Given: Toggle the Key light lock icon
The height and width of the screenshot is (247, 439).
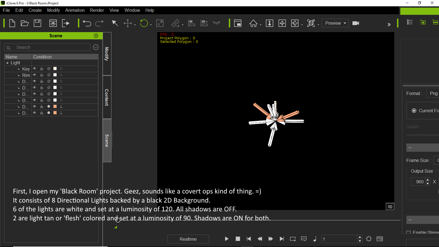Looking at the screenshot, I should pos(42,69).
